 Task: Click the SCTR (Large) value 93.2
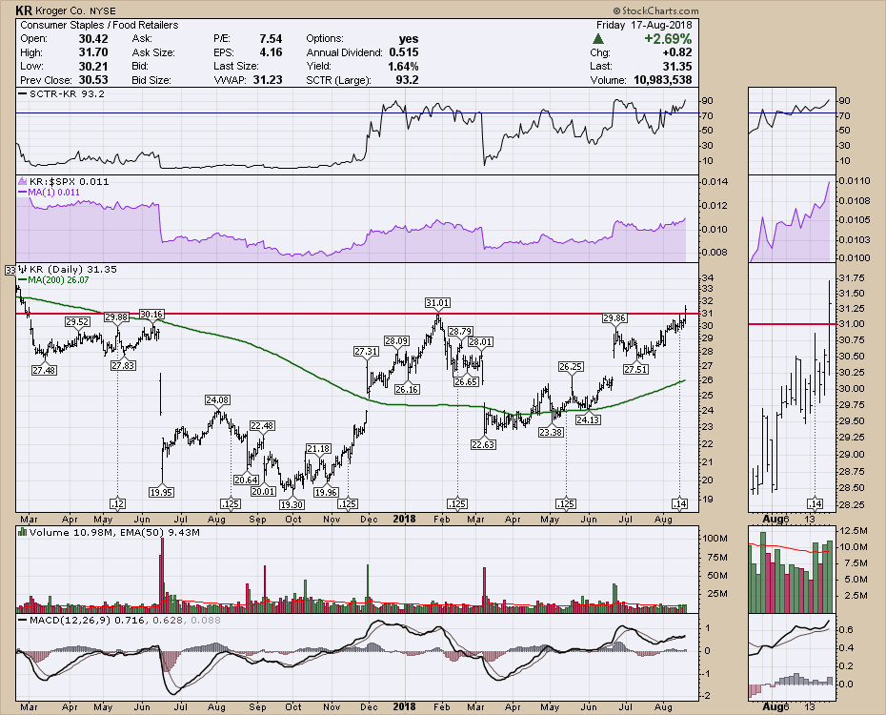click(x=407, y=80)
